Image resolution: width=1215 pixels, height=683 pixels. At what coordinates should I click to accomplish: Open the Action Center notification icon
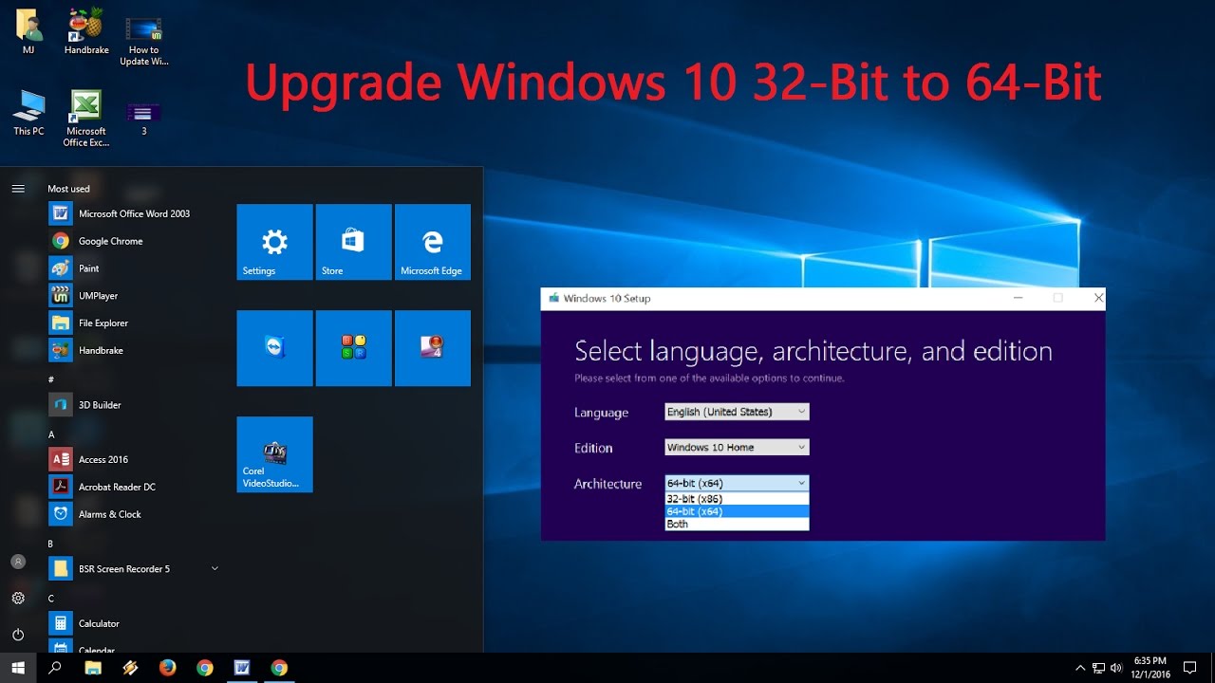(1190, 668)
